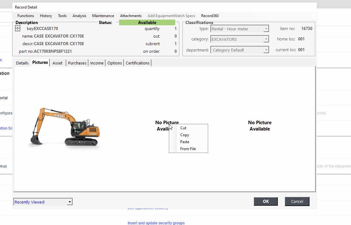
Task: Click the Available status indicator
Action: click(x=147, y=22)
